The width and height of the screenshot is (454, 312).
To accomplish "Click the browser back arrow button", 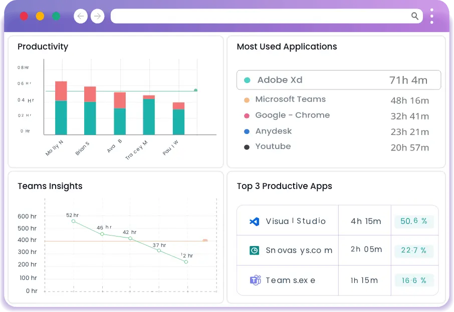I will click(x=81, y=16).
